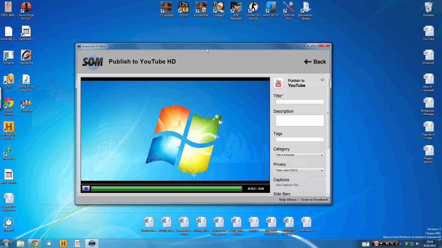This screenshot has height=248, width=442.
Task: Click the green video progress bar
Action: tap(166, 188)
